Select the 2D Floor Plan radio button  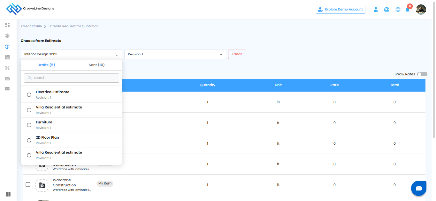[x=29, y=140]
